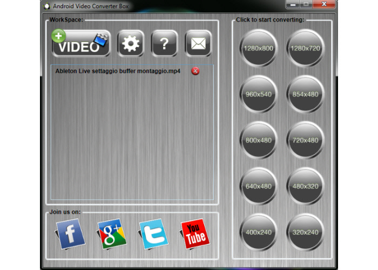
Task: Convert video to 854x480 resolution
Action: 305,94
